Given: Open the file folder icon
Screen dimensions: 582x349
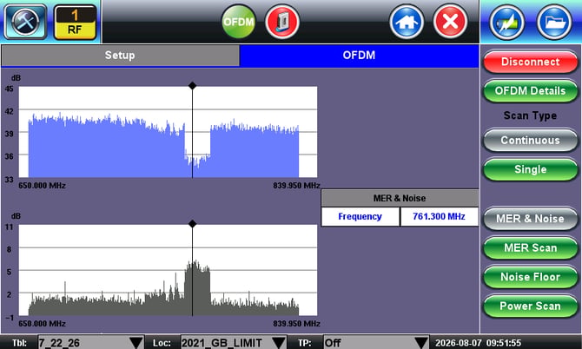Looking at the screenshot, I should click(x=554, y=23).
